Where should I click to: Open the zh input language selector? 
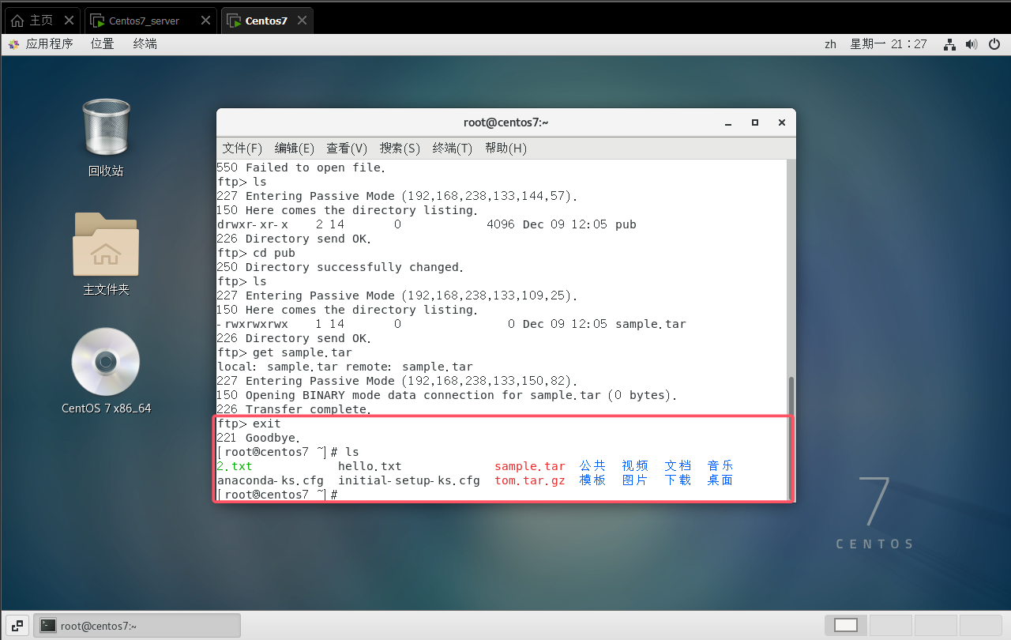click(830, 44)
